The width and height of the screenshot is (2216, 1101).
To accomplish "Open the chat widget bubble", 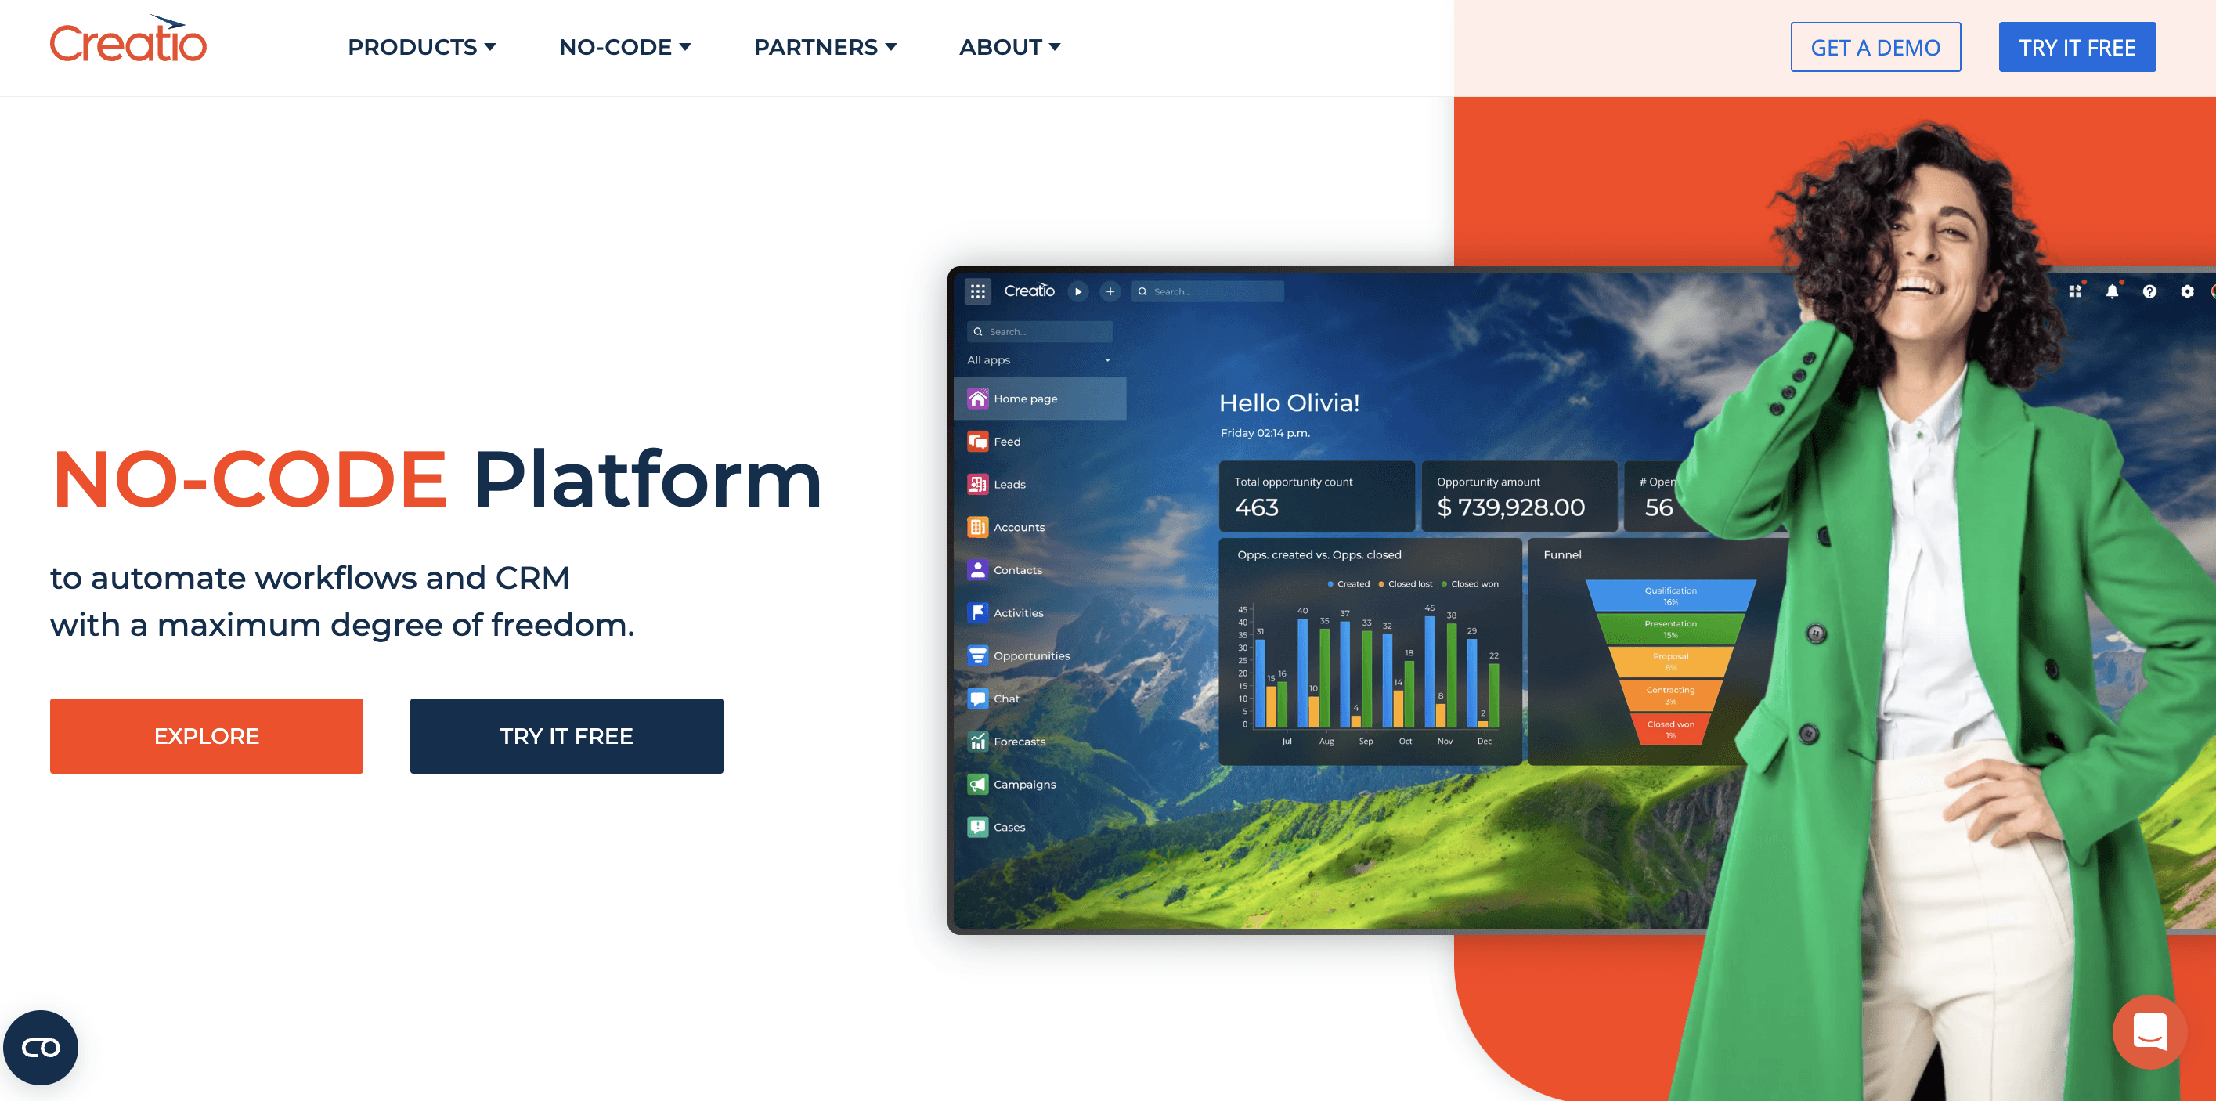I will tap(2149, 1031).
